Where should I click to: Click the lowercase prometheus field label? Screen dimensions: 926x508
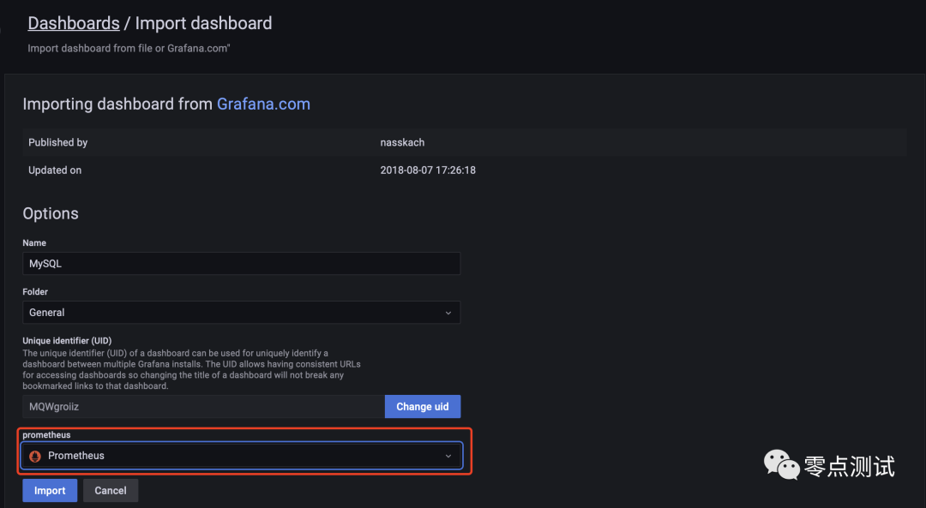(x=46, y=435)
